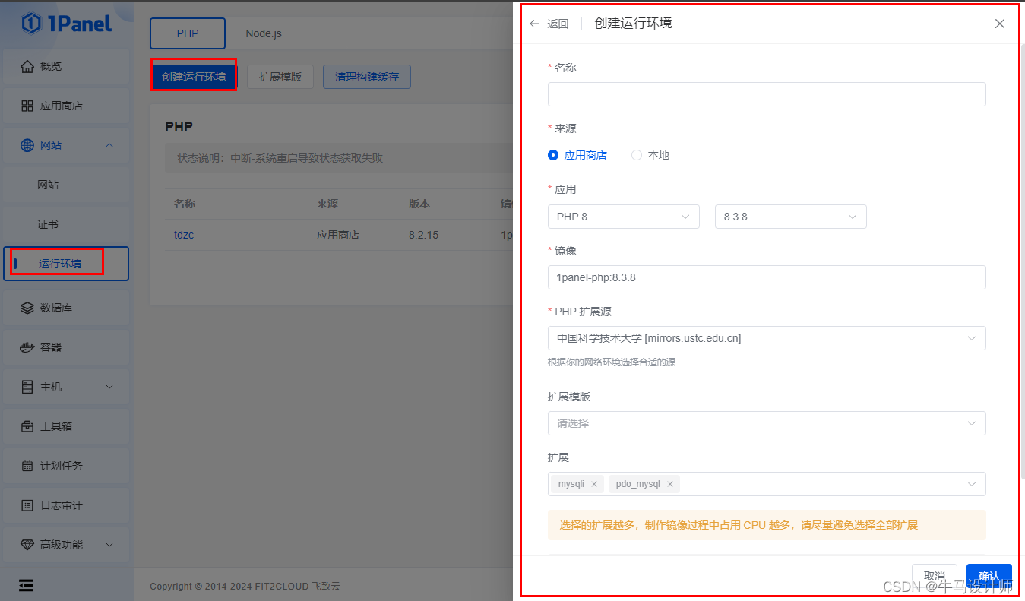This screenshot has width=1025, height=601.
Task: Click the 主机 server icon
Action: coord(27,387)
